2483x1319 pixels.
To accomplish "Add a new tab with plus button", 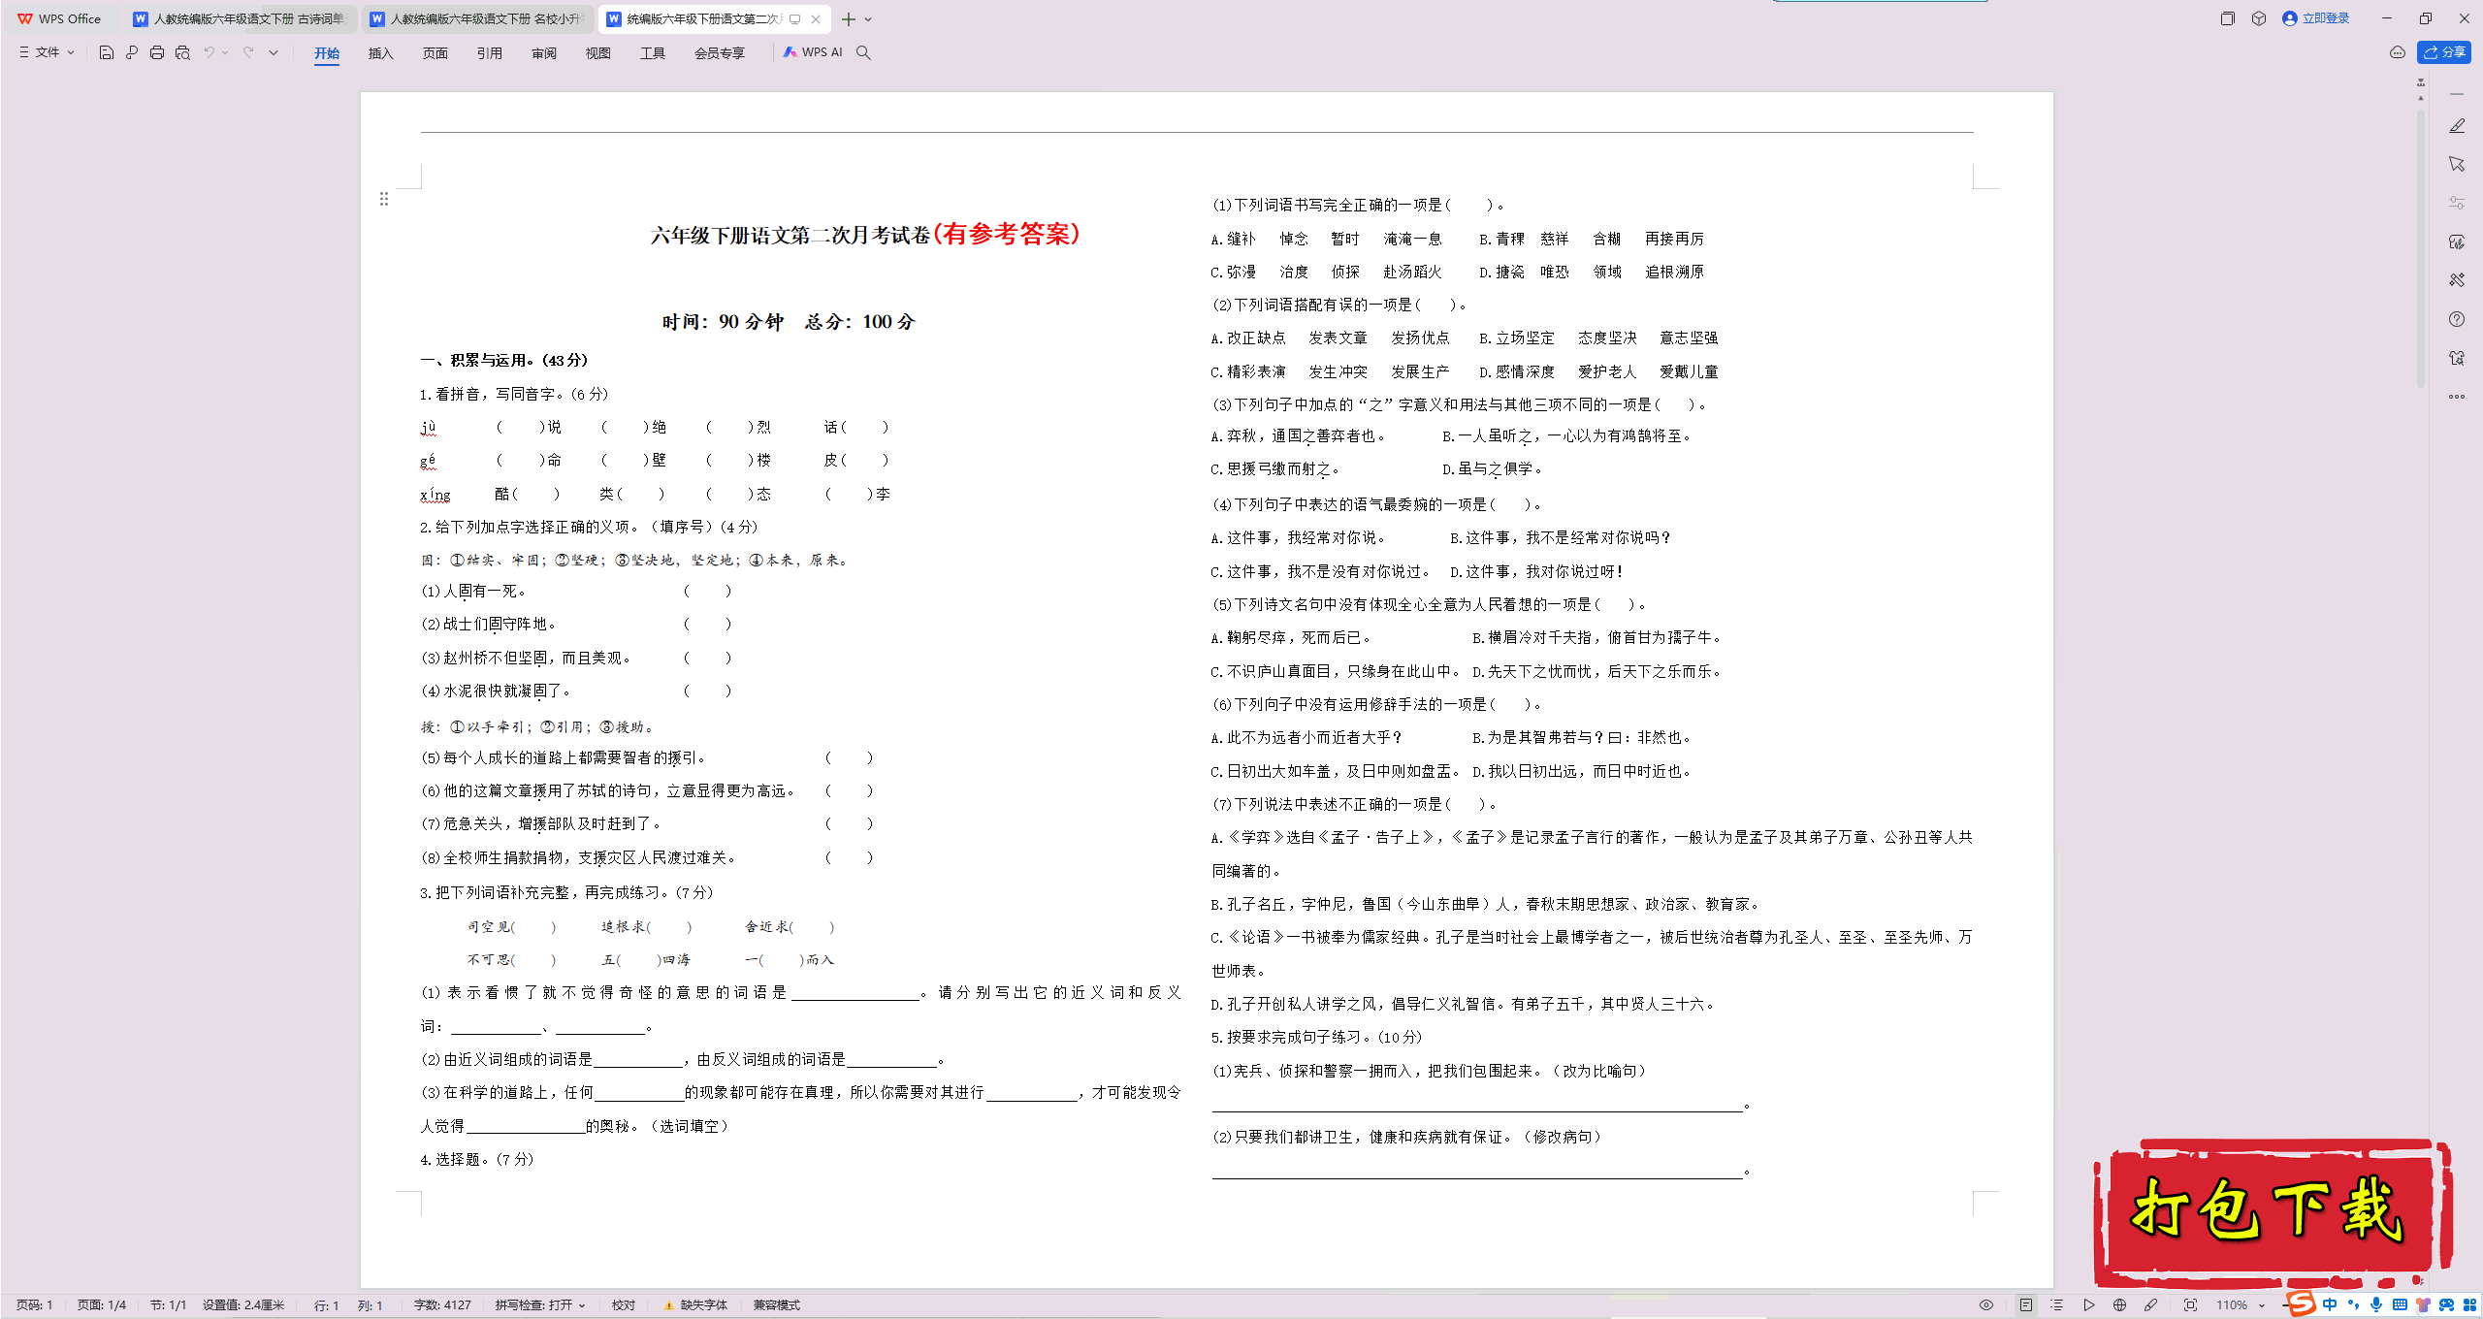I will pos(849,19).
